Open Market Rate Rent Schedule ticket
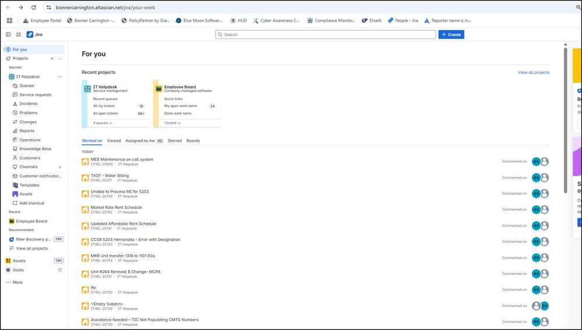The height and width of the screenshot is (330, 582). point(116,208)
